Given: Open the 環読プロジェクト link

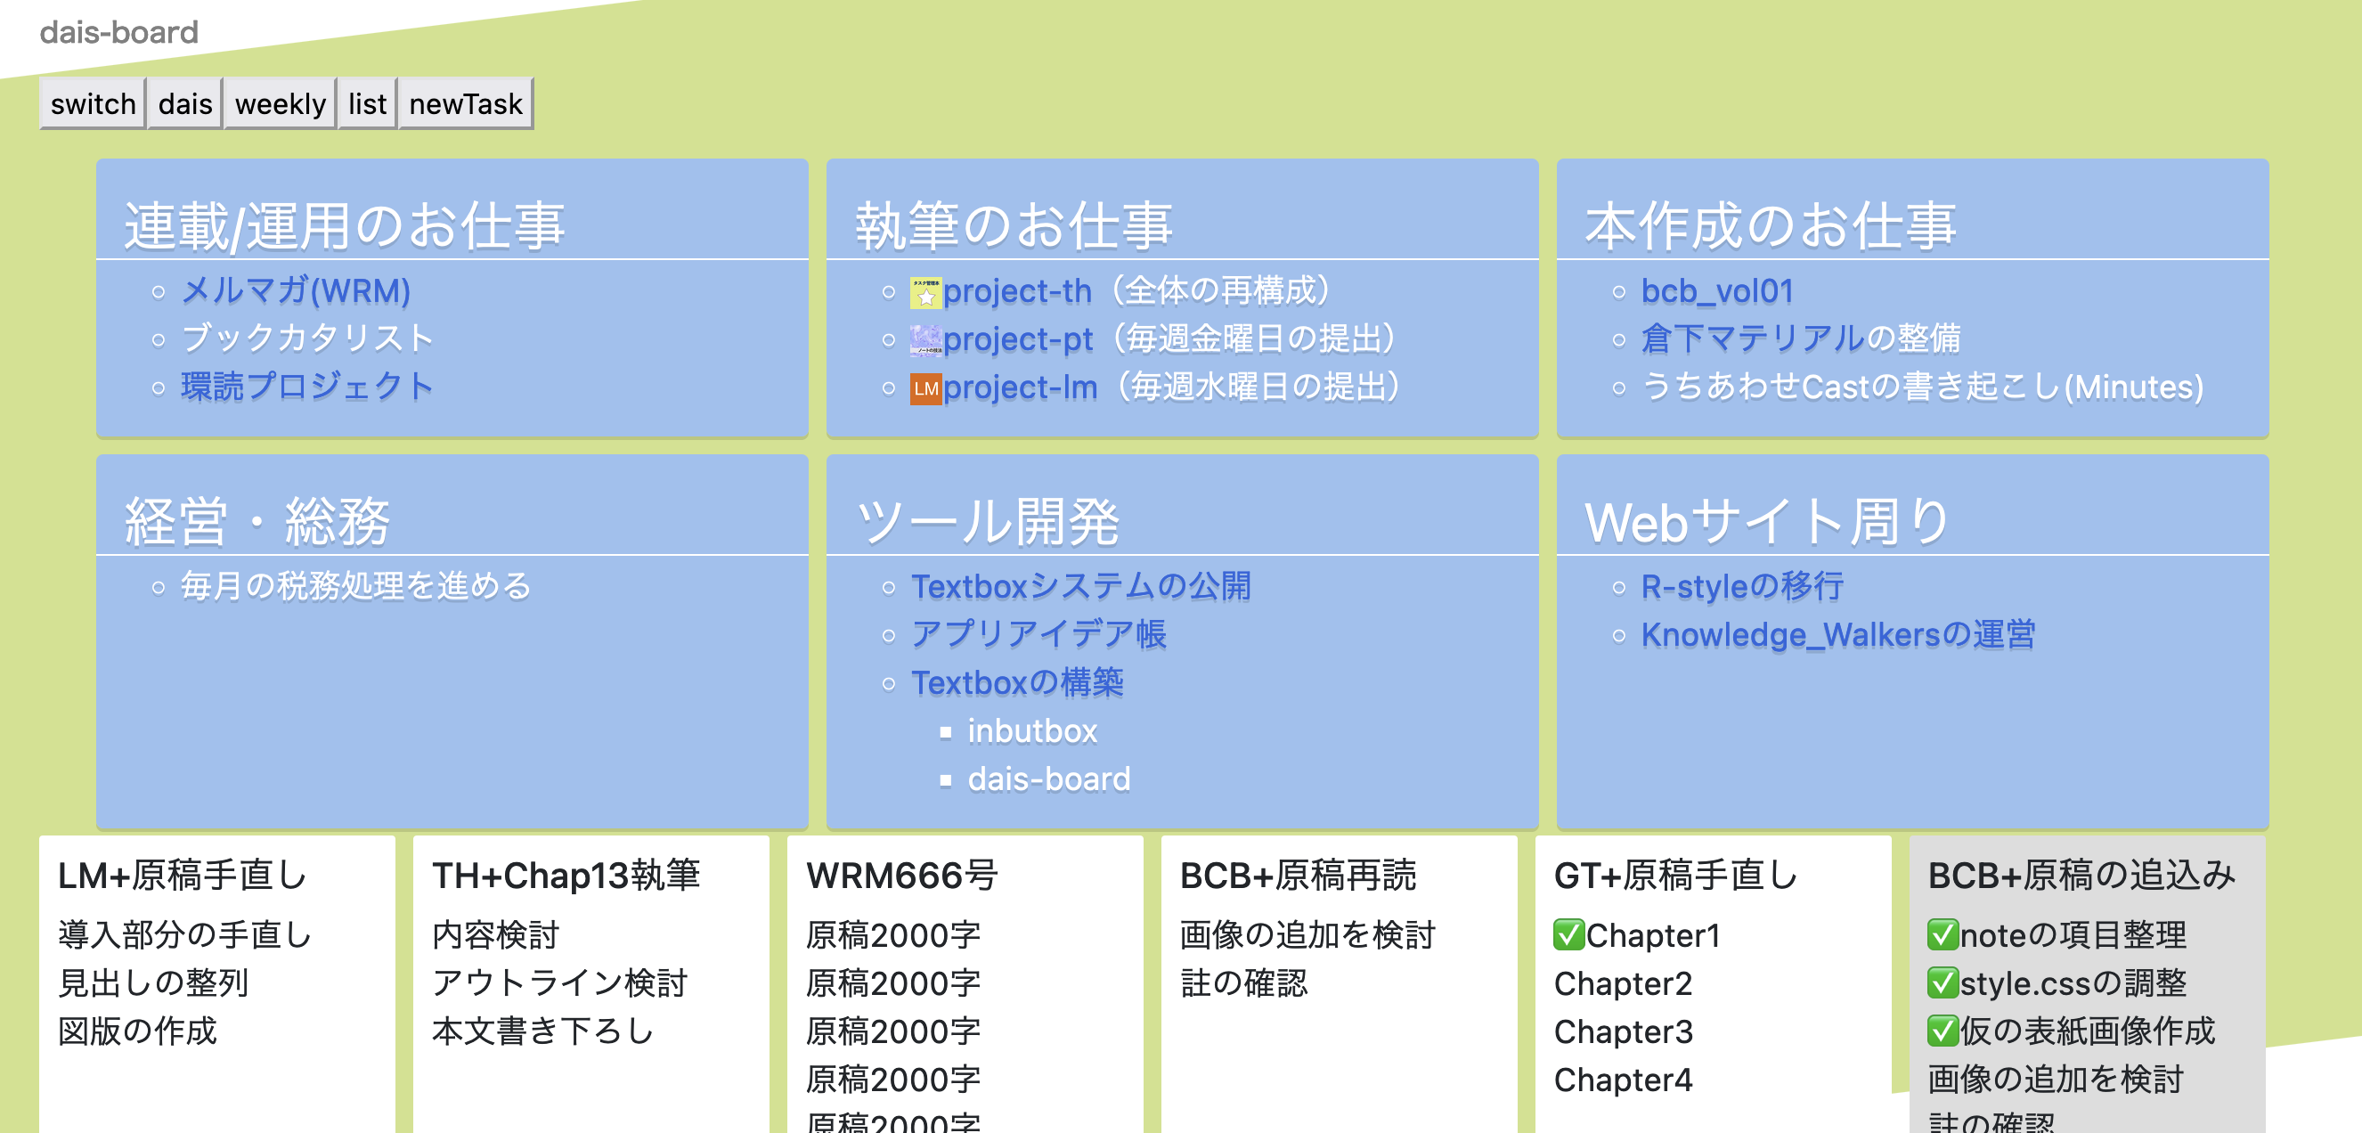Looking at the screenshot, I should click(x=307, y=387).
